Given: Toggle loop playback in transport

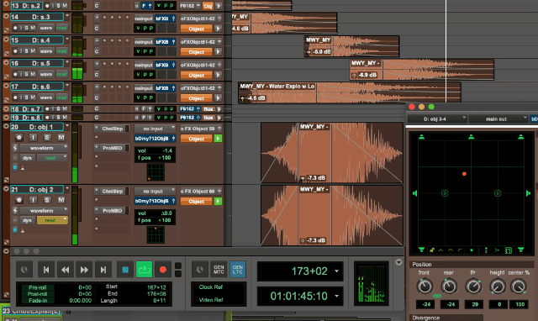Looking at the screenshot, I should tap(144, 270).
